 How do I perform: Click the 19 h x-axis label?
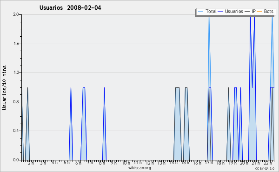(x=232, y=163)
